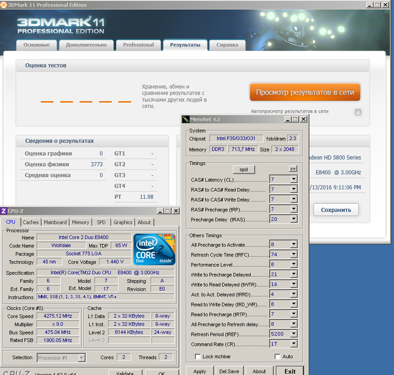
Task: Click the Сохранить button
Action: point(336,210)
